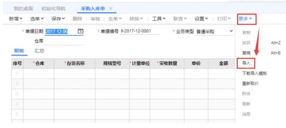Click the 存货名称 column header
Image resolution: width=286 pixels, height=128 pixels.
74,63
